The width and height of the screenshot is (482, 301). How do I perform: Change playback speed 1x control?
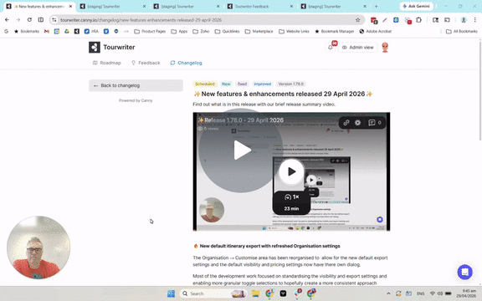[x=291, y=196]
